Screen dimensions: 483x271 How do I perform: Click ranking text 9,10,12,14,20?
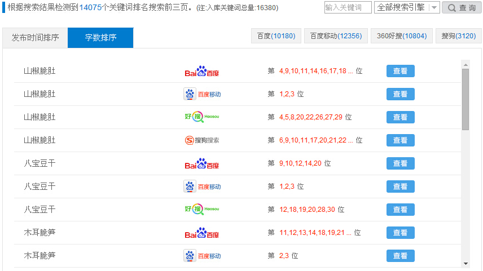[300, 163]
